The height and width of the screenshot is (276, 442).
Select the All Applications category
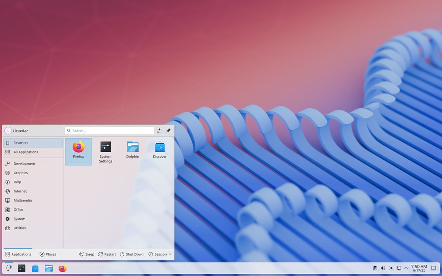(x=33, y=152)
